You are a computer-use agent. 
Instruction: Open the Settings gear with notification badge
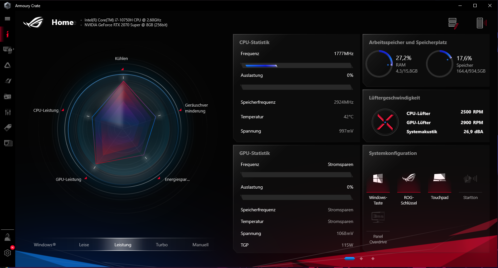click(7, 253)
